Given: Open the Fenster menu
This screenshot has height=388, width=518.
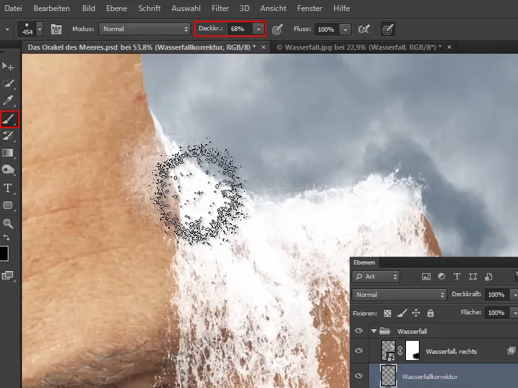Looking at the screenshot, I should pos(310,8).
